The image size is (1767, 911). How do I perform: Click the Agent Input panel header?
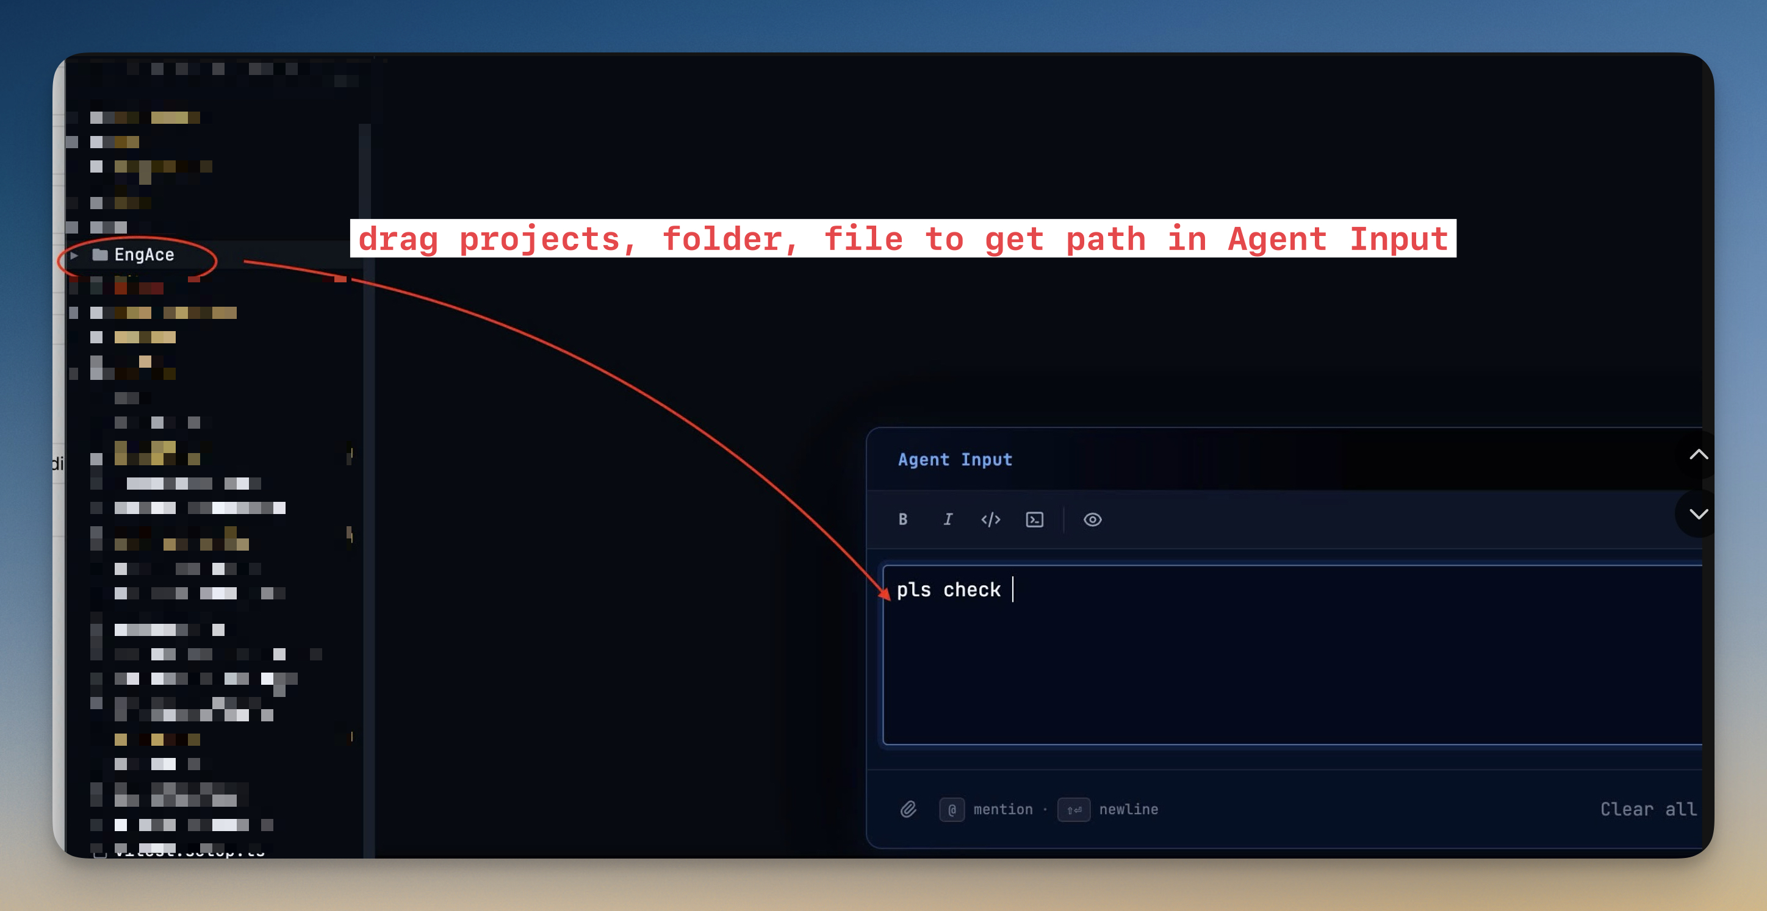pos(954,459)
